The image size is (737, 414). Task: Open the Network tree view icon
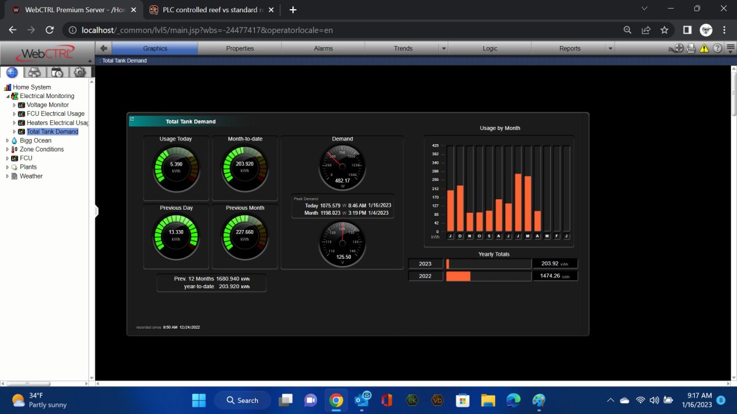point(34,72)
